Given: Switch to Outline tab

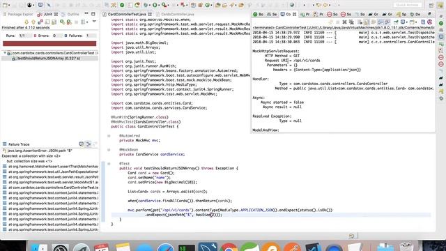Looking at the screenshot, I should pos(70,14).
